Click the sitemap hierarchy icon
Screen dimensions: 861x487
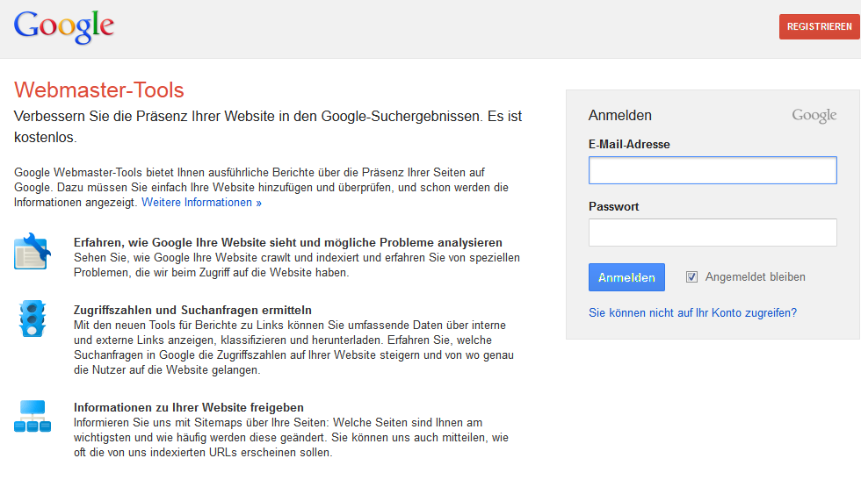click(x=33, y=416)
